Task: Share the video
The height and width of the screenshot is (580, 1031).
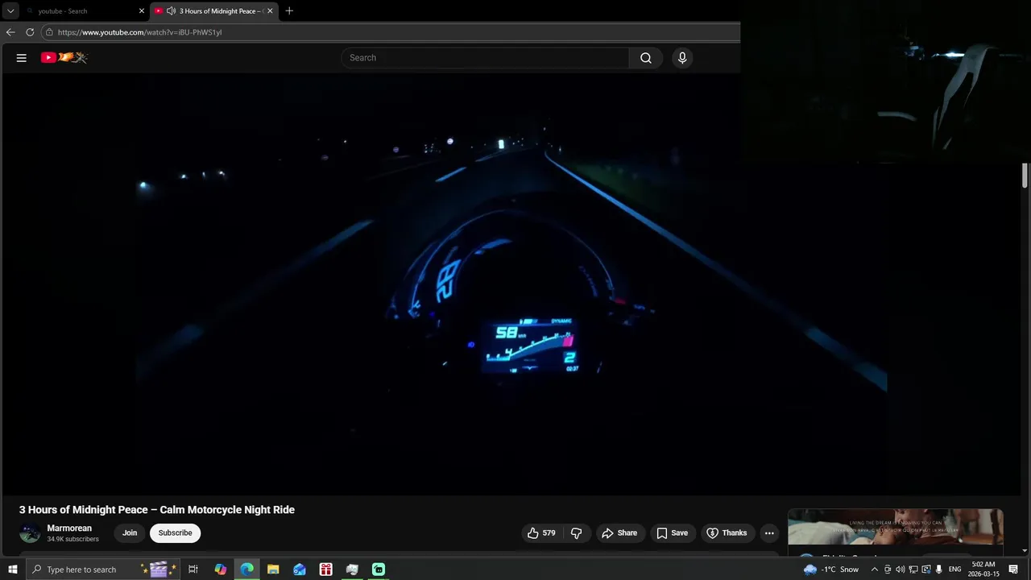Action: pyautogui.click(x=619, y=533)
